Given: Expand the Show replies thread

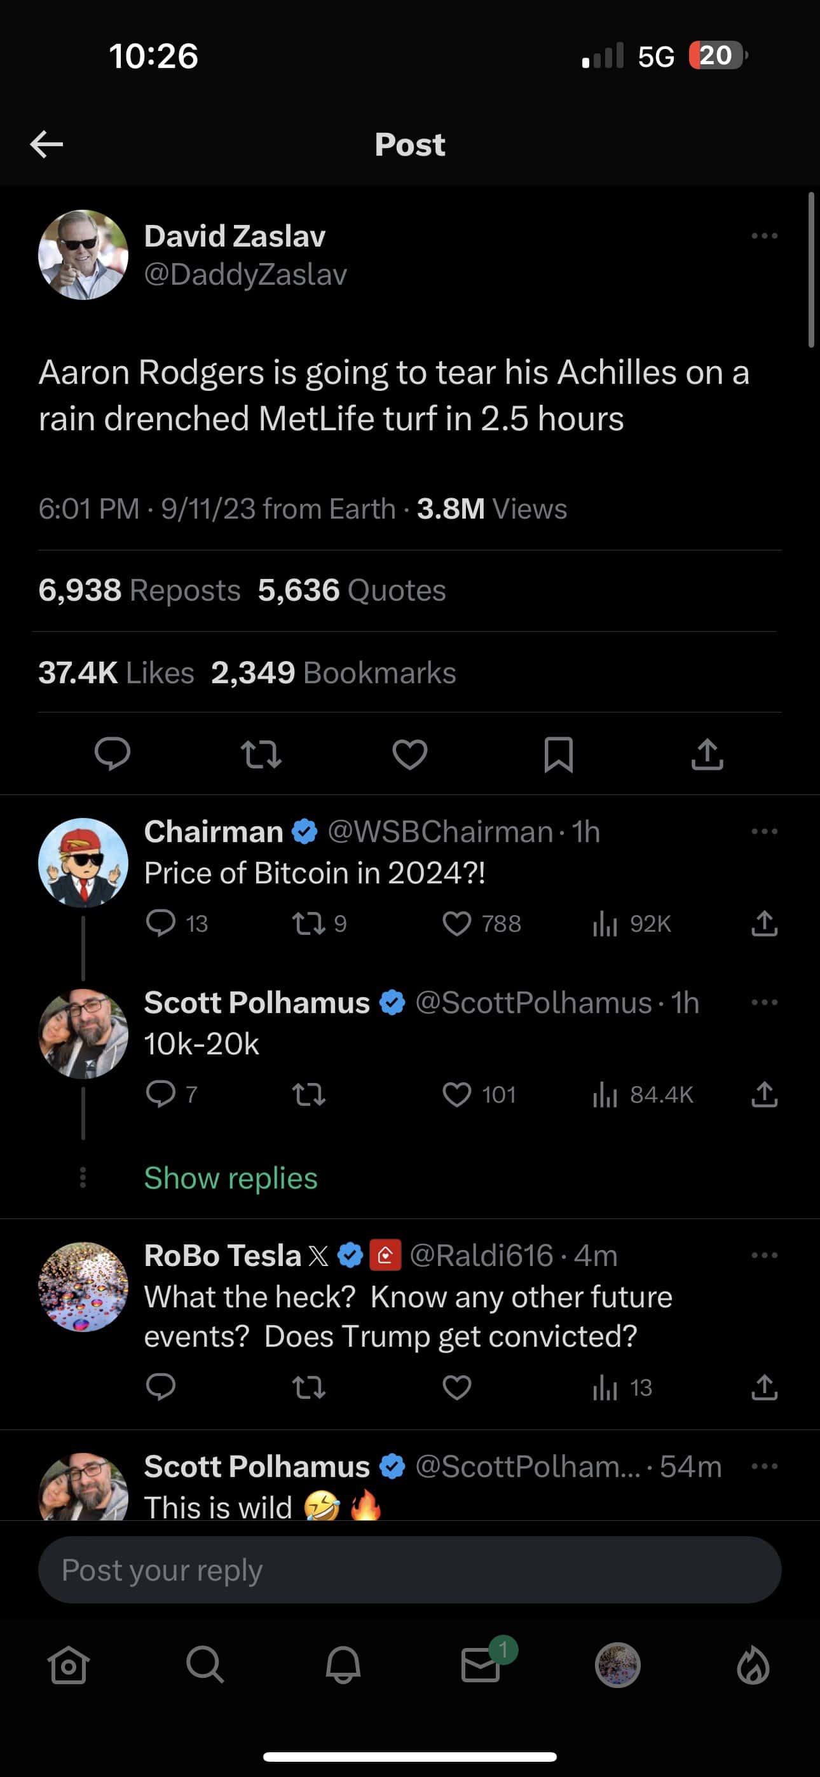Looking at the screenshot, I should (231, 1178).
